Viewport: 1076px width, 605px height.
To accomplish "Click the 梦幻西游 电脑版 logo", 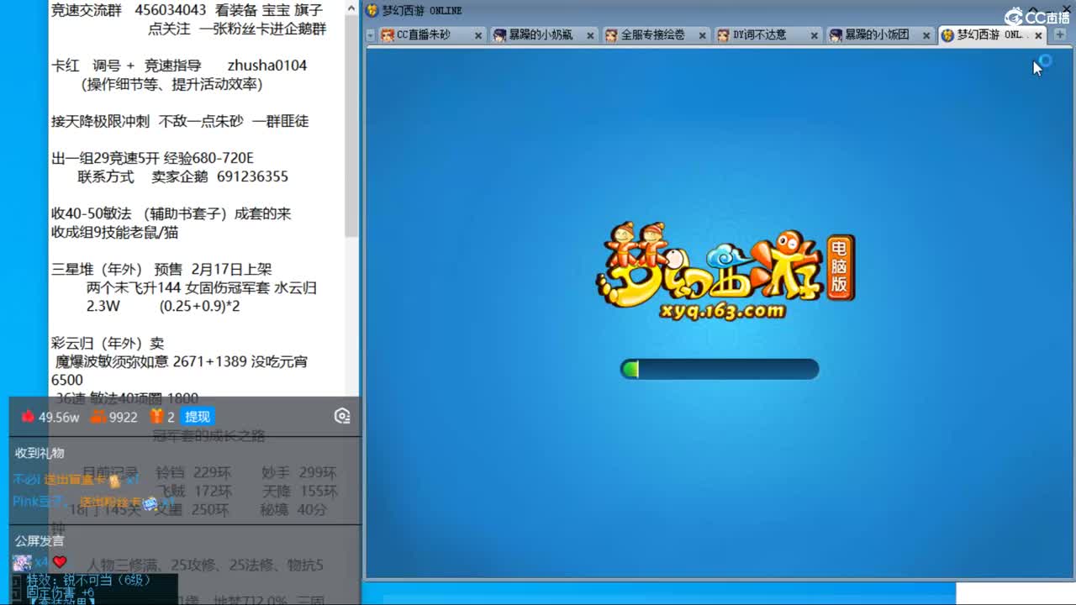I will (x=725, y=271).
